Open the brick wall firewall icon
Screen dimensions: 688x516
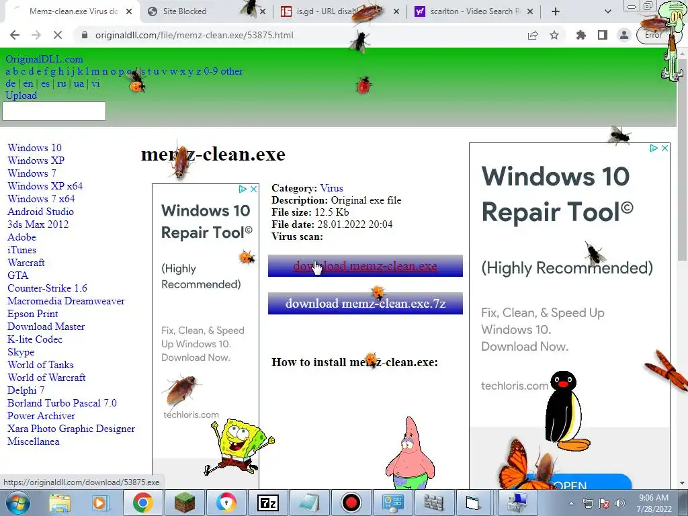click(434, 503)
